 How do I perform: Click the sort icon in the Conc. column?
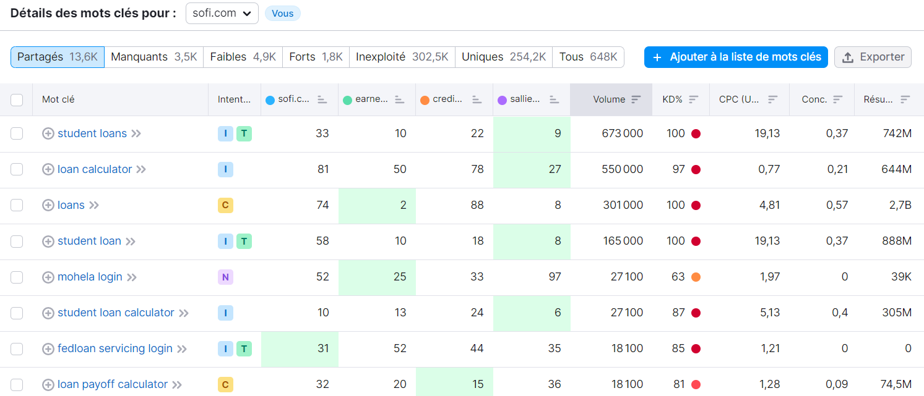click(838, 99)
